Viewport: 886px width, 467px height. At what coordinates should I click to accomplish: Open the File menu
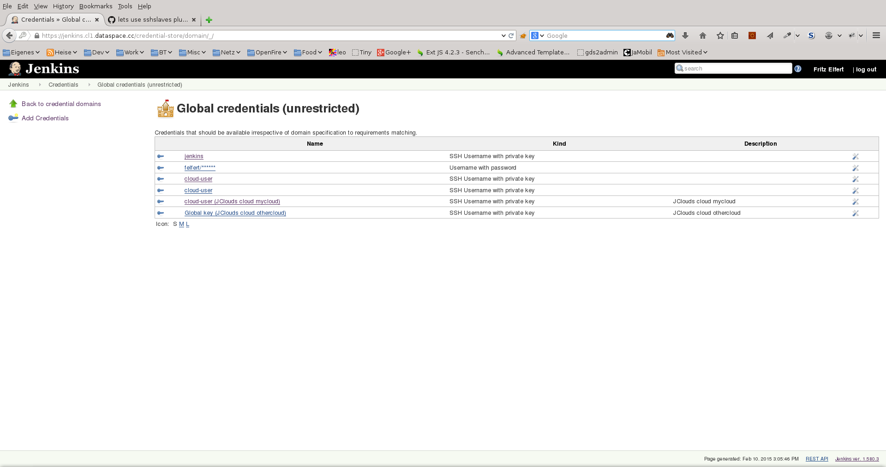tap(7, 6)
